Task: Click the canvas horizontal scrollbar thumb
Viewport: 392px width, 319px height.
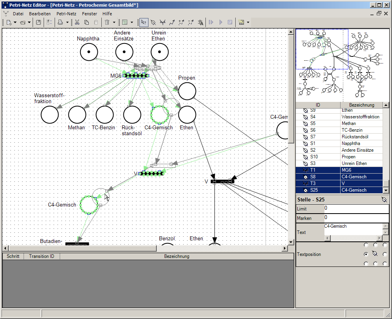Action: click(82, 248)
